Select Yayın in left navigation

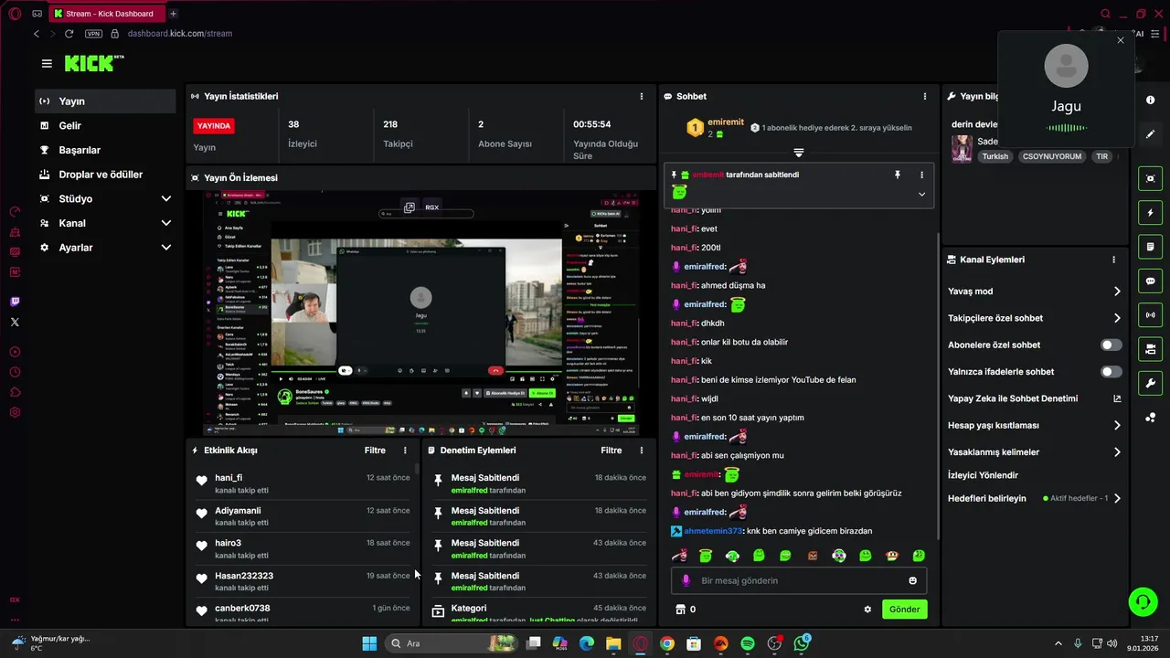pos(106,101)
